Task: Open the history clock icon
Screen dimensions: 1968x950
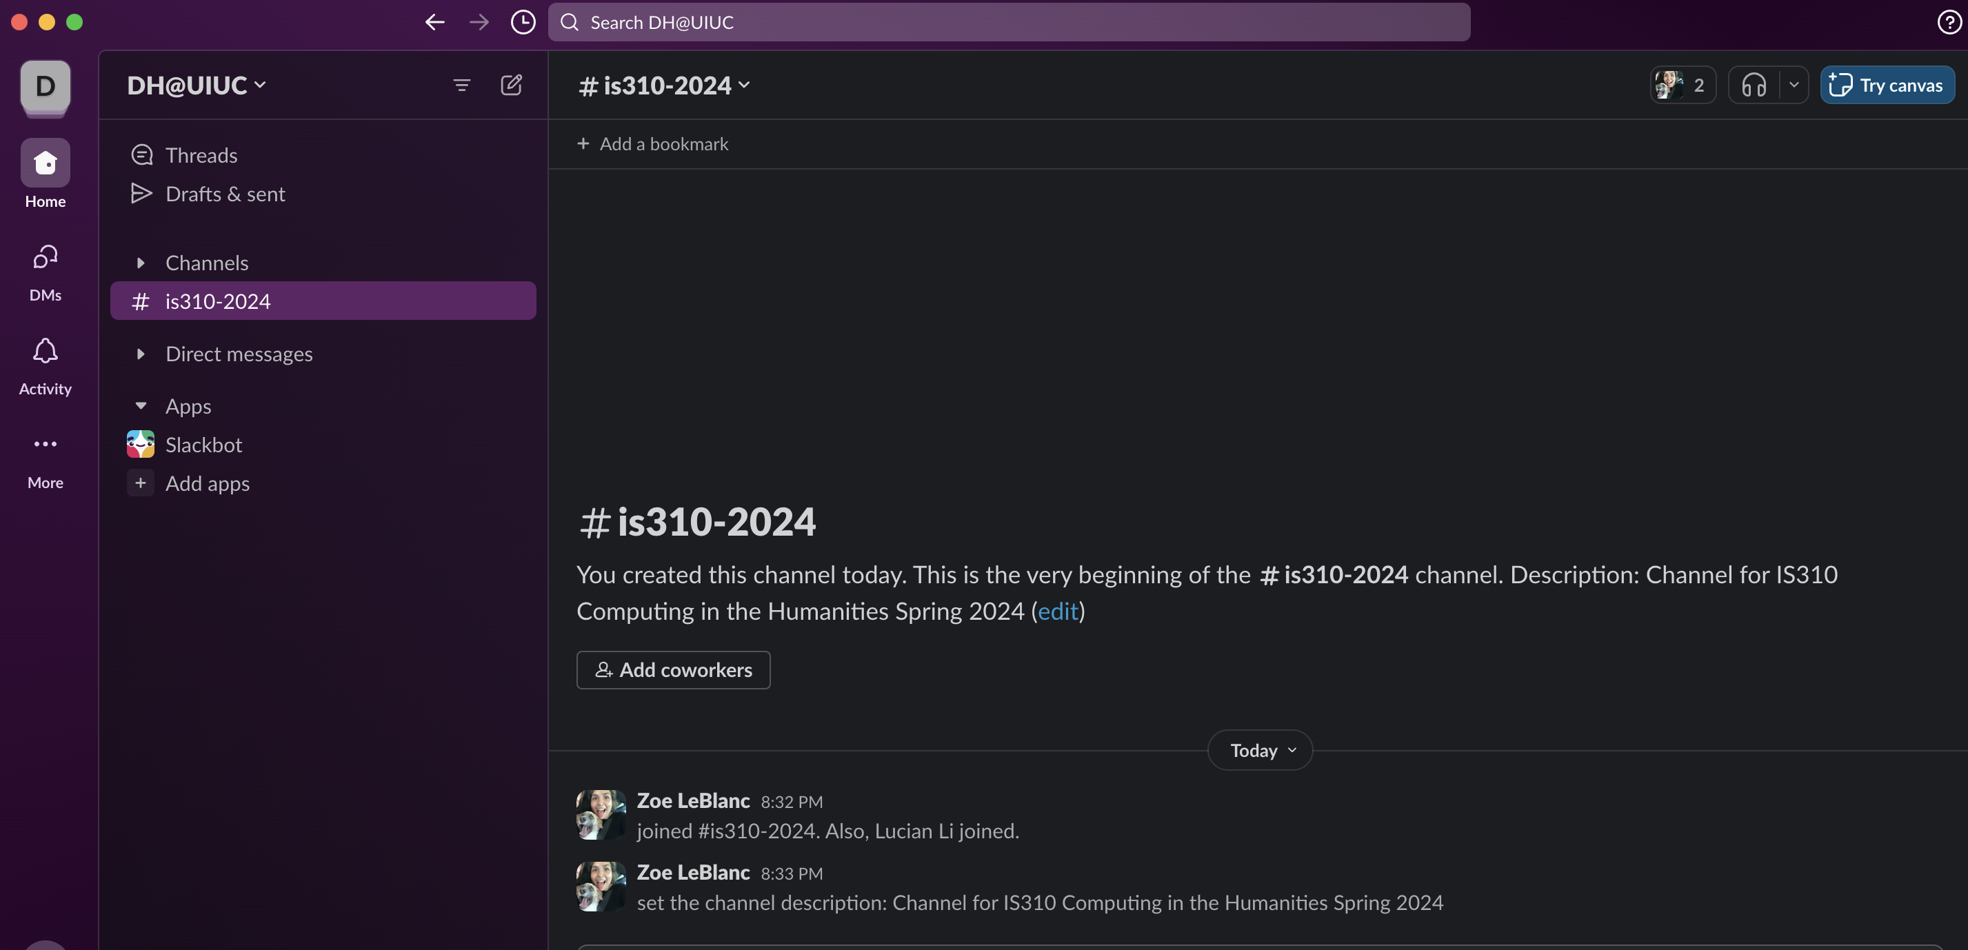Action: pos(523,22)
